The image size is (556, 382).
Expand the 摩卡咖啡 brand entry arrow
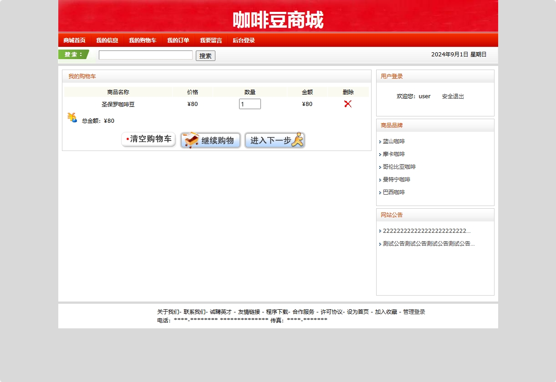[x=381, y=154]
